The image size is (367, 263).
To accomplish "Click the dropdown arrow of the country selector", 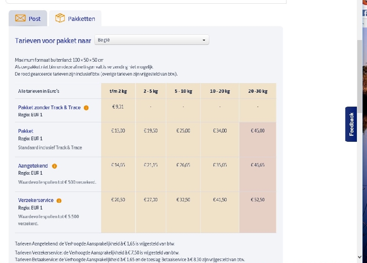I will [204, 40].
